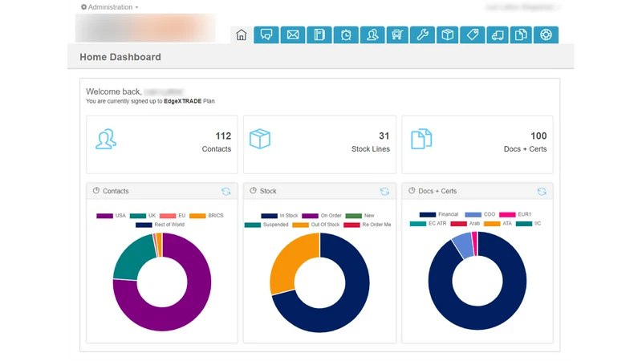Click the clock icon beside Docs + Certs panel title
This screenshot has width=642, height=361.
point(412,191)
